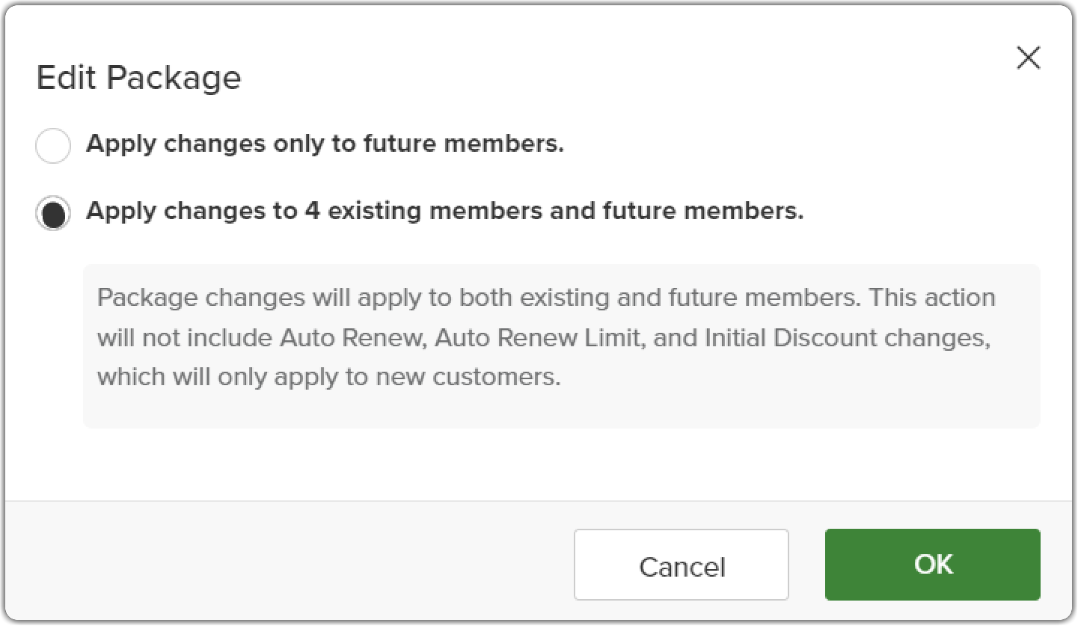
Task: Dismiss the dialog using the X icon
Action: [x=1029, y=58]
